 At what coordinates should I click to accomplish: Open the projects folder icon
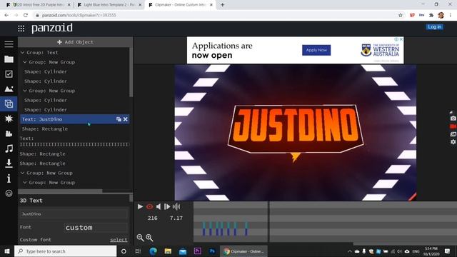(9, 59)
